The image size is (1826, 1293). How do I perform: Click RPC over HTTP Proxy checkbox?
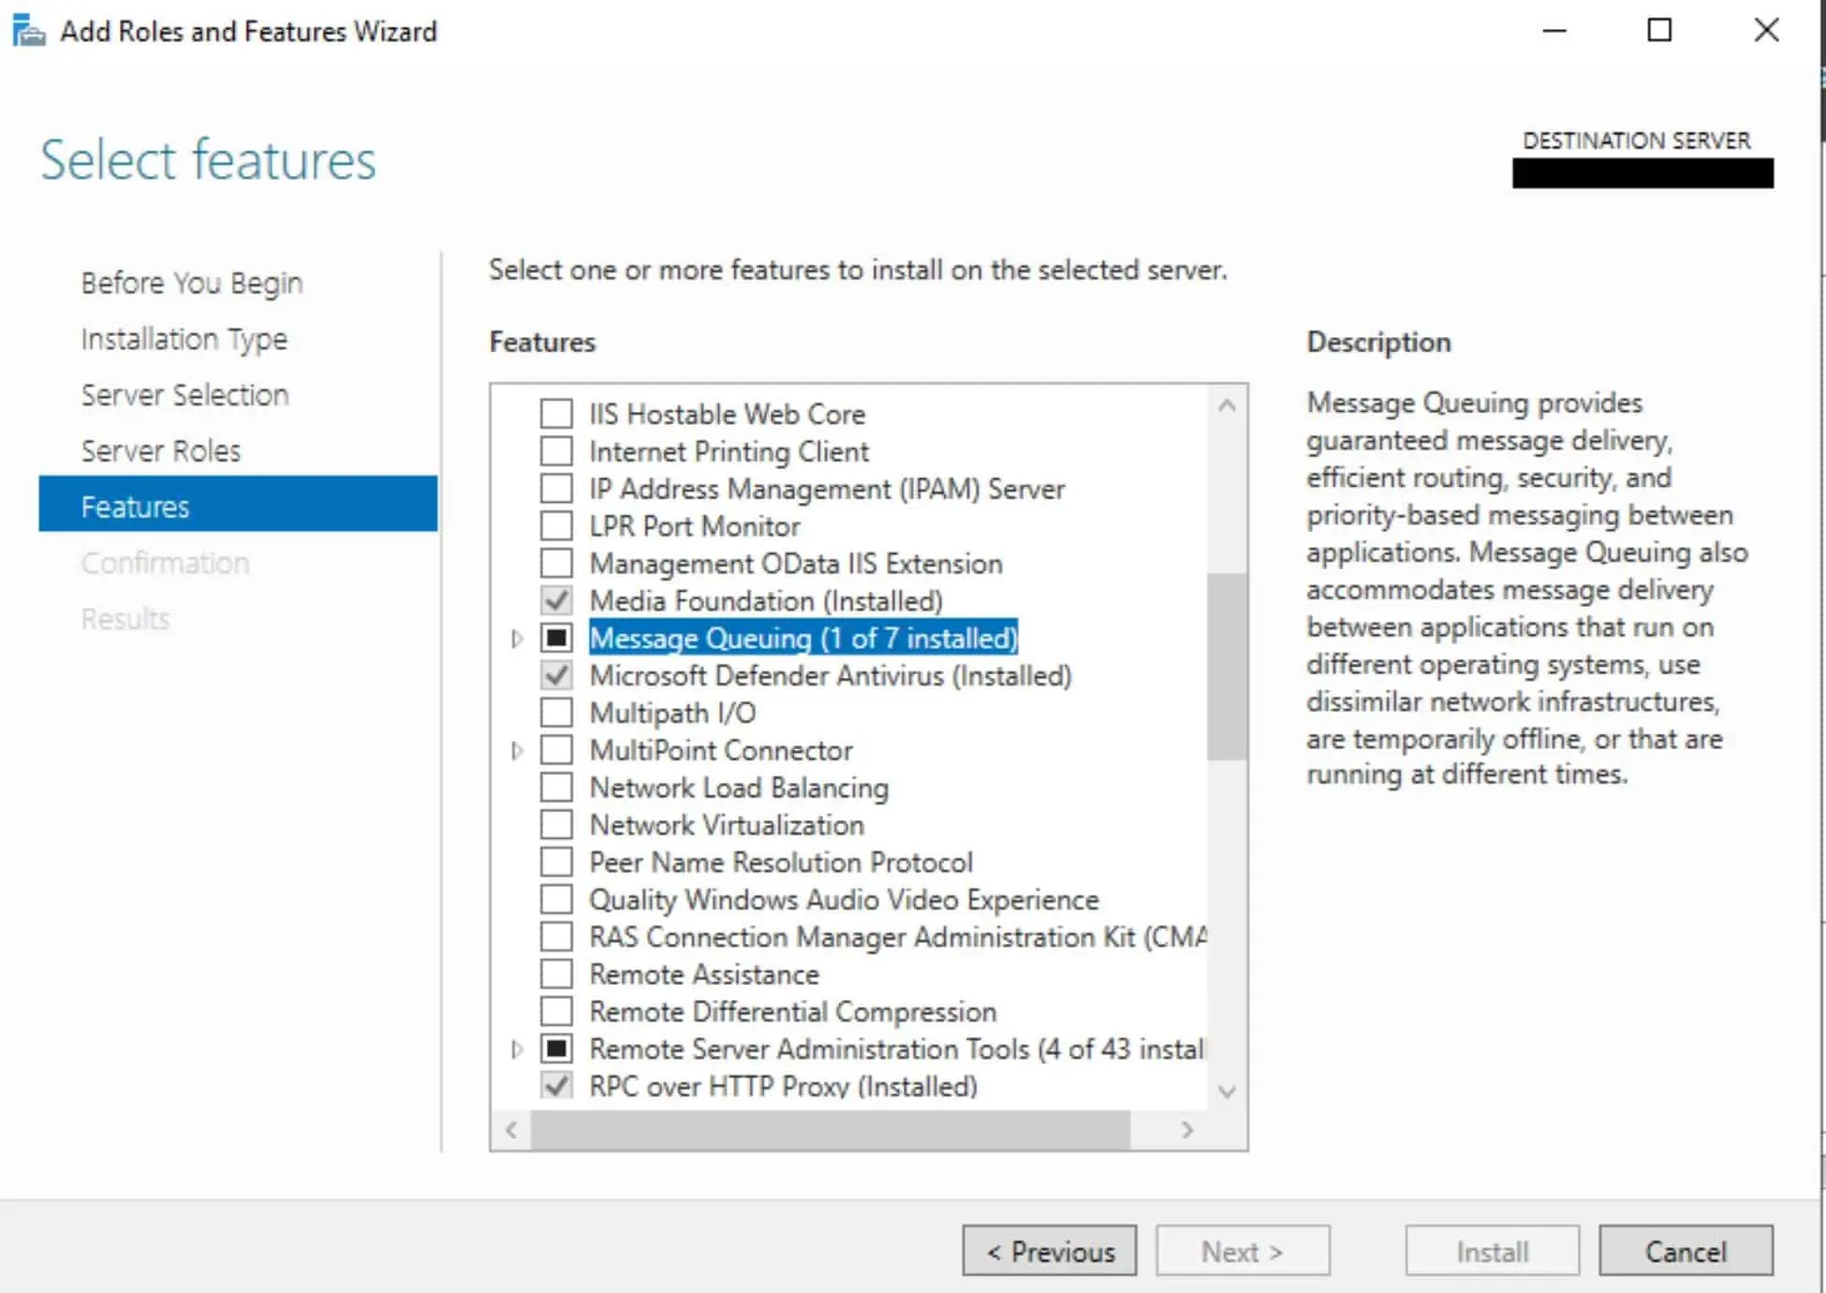pos(556,1086)
